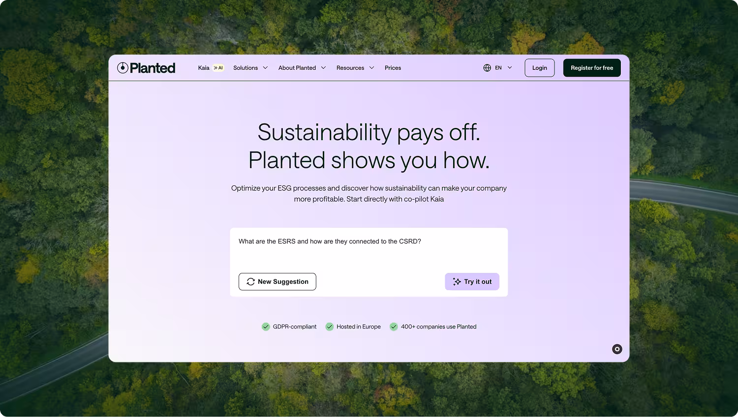Click the '400+ companies use Planted' text
738x417 pixels.
[439, 327]
